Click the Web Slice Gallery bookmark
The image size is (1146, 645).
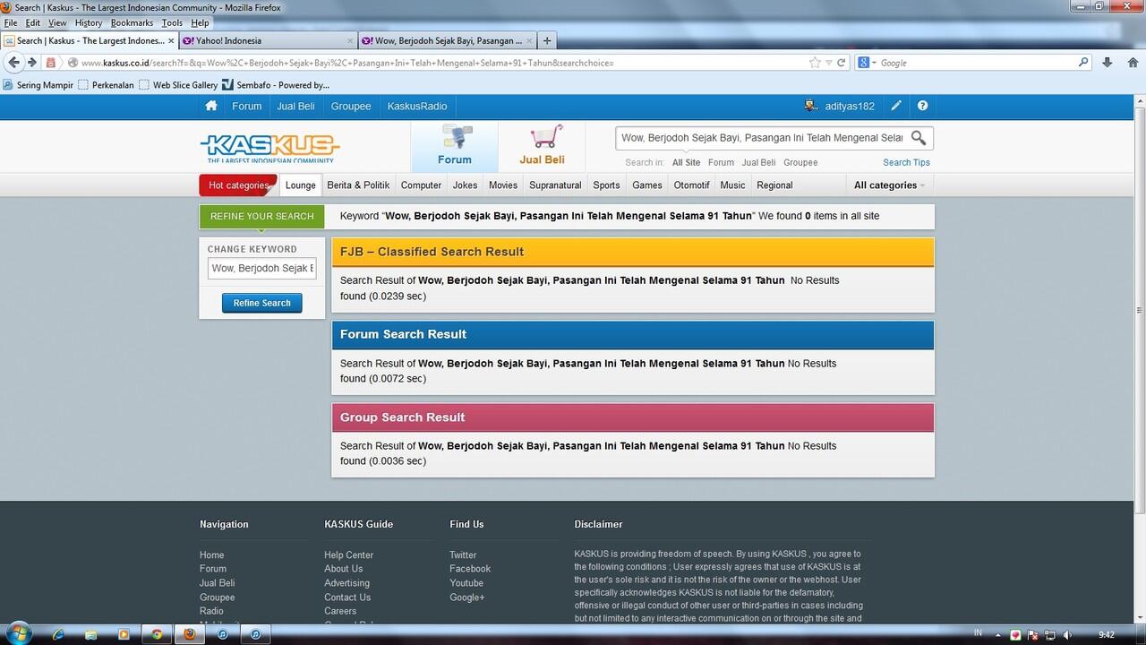coord(177,85)
